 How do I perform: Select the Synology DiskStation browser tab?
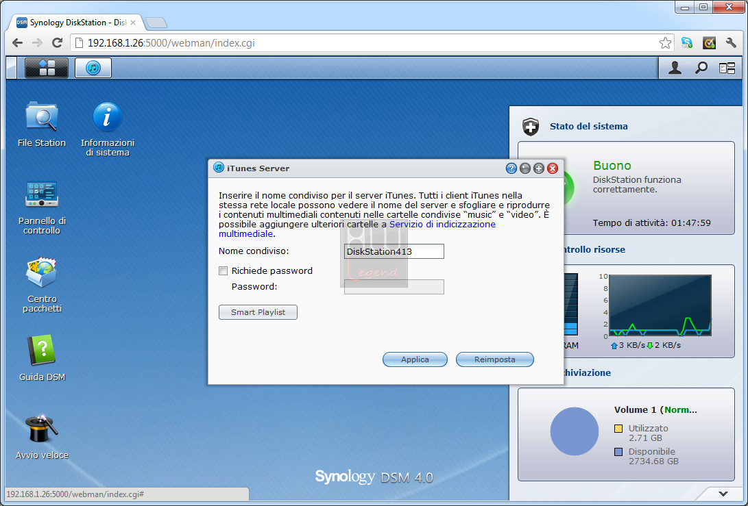point(77,23)
